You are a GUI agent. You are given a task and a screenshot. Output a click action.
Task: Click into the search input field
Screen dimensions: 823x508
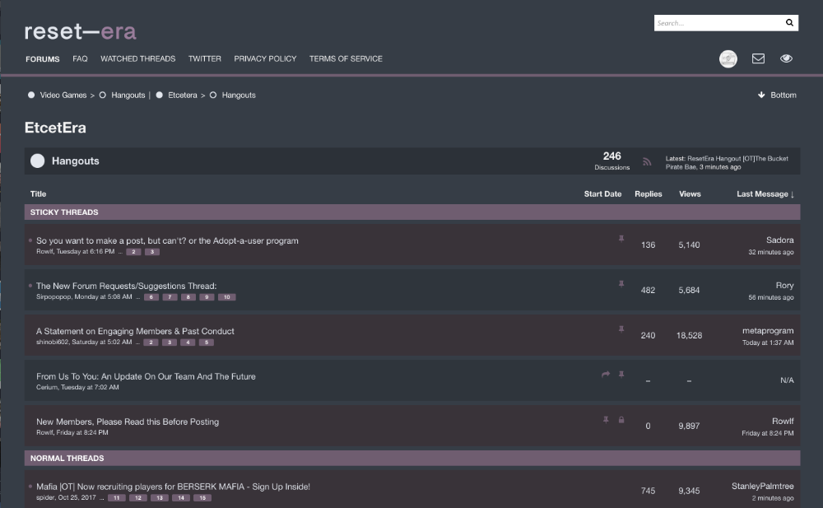718,22
